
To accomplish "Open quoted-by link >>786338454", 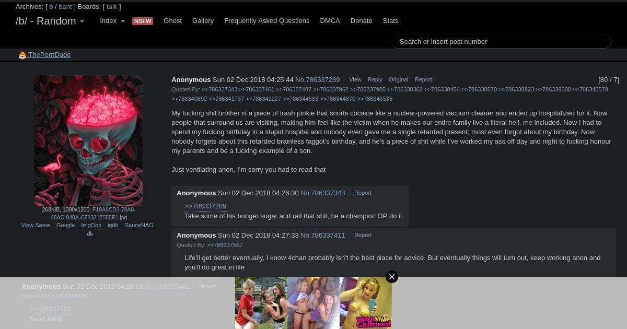I will (x=442, y=90).
